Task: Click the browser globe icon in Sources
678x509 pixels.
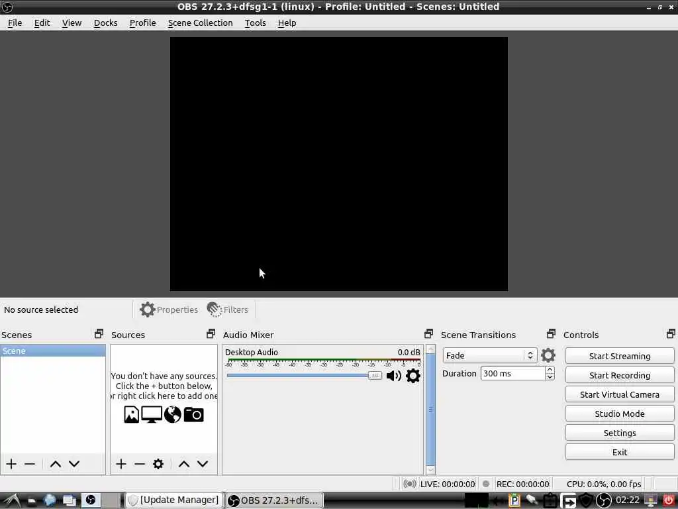Action: pyautogui.click(x=173, y=414)
